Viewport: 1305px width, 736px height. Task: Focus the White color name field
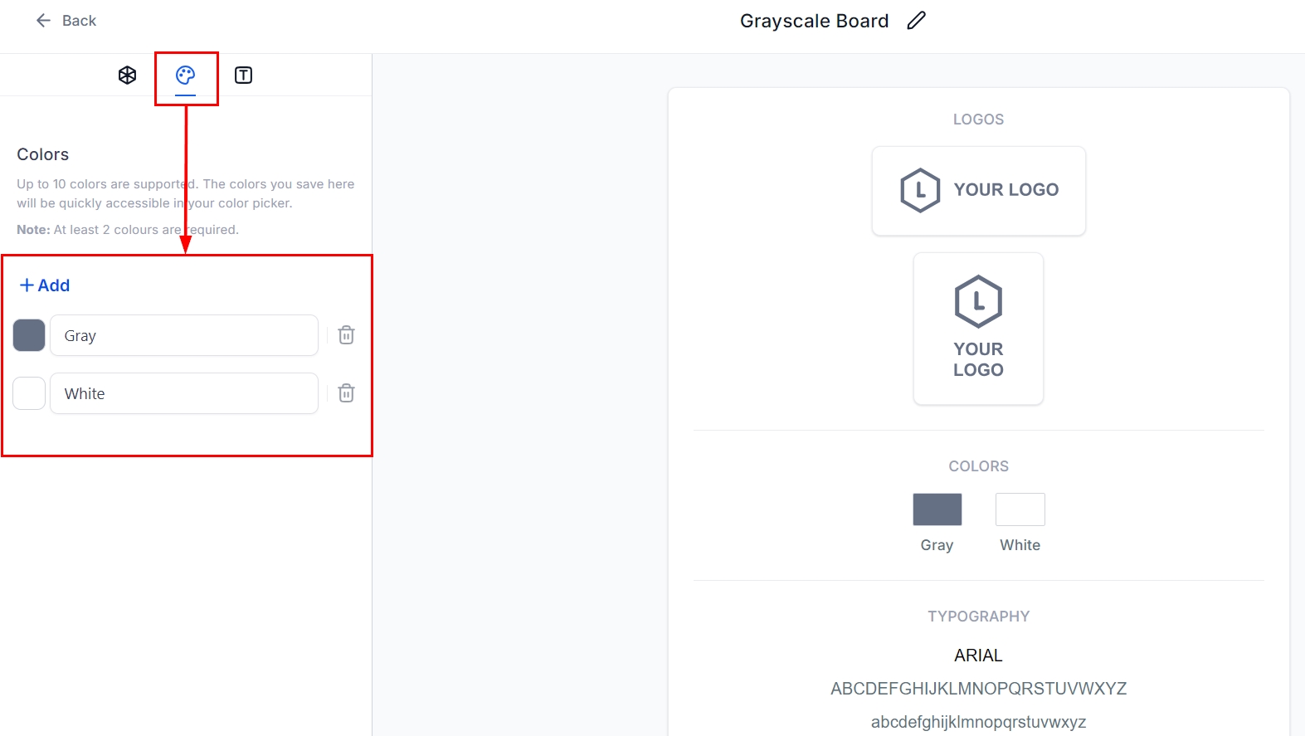point(184,393)
